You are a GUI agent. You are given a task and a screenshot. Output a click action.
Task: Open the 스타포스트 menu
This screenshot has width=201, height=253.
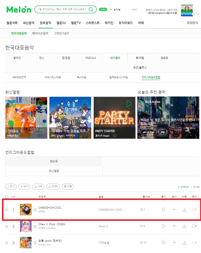click(93, 23)
